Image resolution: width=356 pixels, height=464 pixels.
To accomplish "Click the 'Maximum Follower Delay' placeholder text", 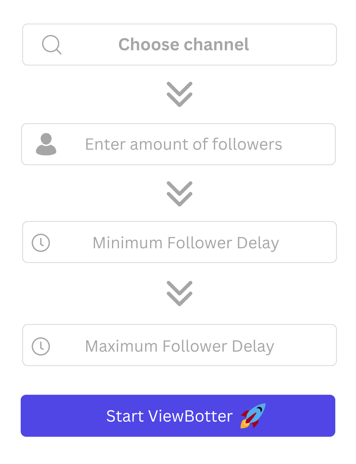I will [180, 346].
